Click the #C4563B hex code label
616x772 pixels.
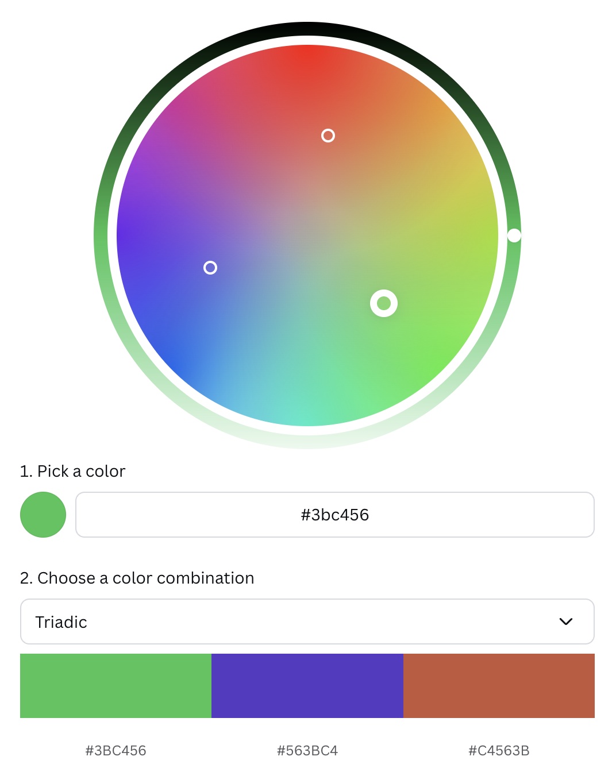(x=499, y=750)
